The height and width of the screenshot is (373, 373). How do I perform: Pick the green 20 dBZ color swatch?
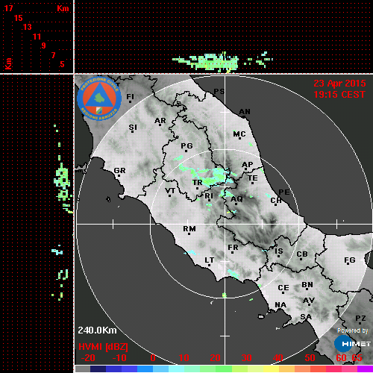point(224,369)
